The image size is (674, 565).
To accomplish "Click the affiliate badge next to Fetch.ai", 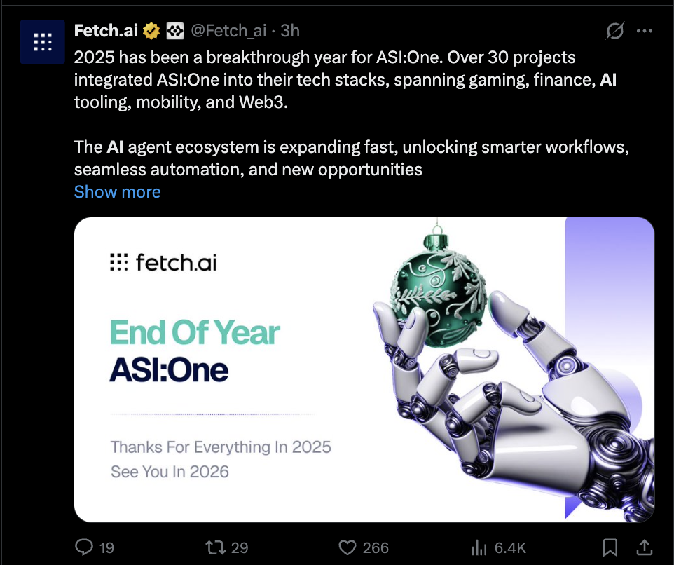I will (175, 31).
